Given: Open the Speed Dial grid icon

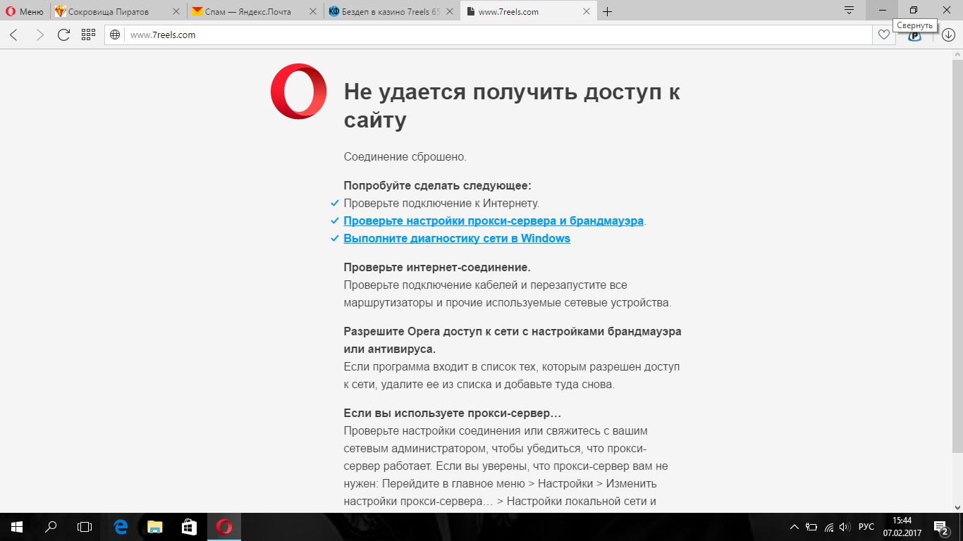Looking at the screenshot, I should coord(88,35).
